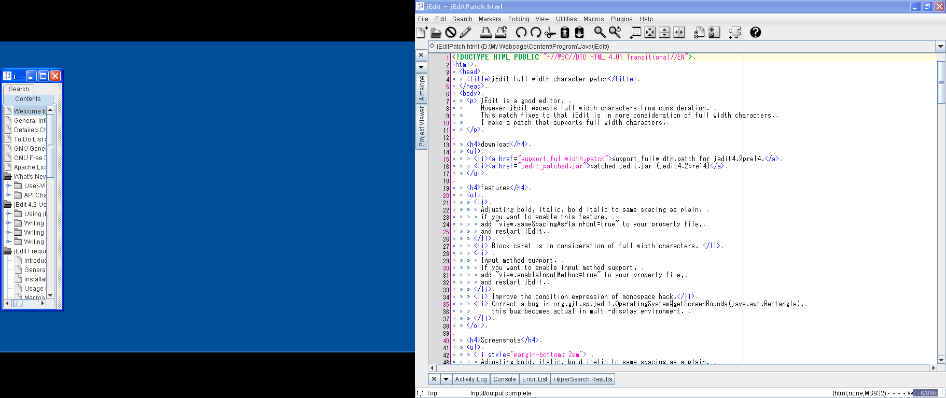The width and height of the screenshot is (946, 398).
Task: Collapse the What's New node in the help tree
Action: [8, 176]
